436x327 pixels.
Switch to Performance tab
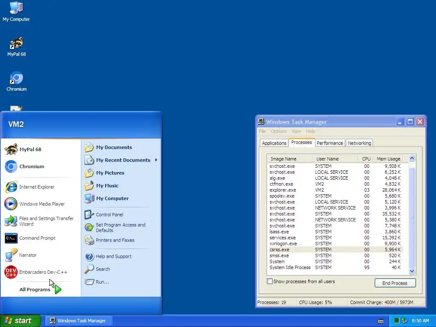(330, 143)
